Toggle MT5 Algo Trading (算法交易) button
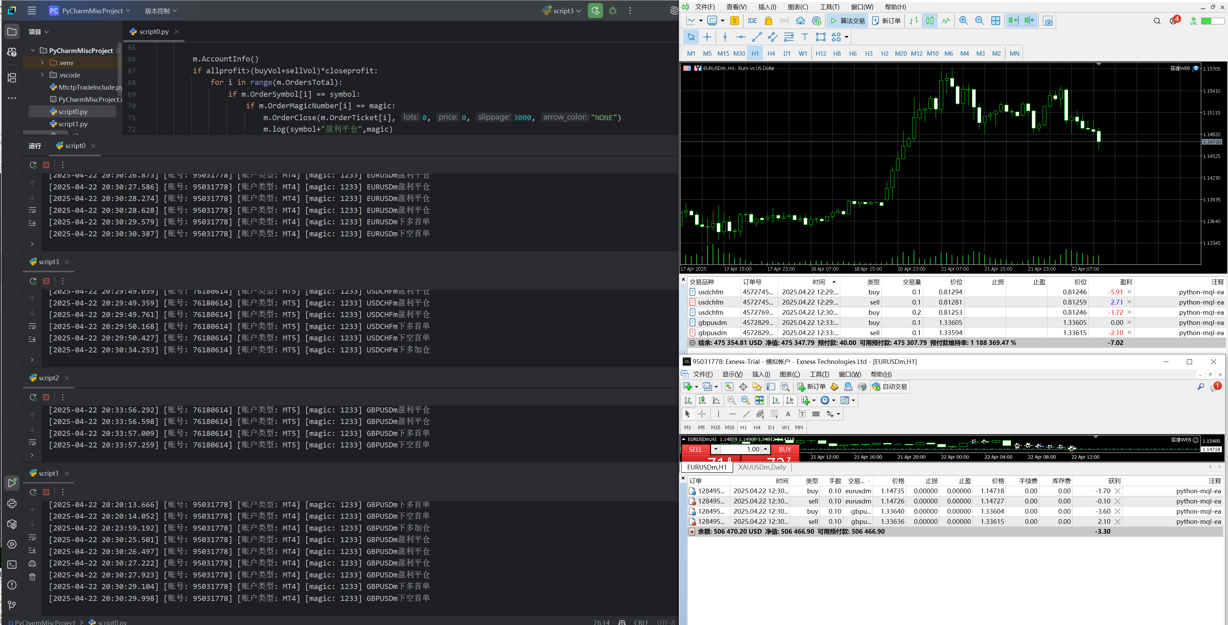Image resolution: width=1228 pixels, height=625 pixels. pyautogui.click(x=848, y=20)
